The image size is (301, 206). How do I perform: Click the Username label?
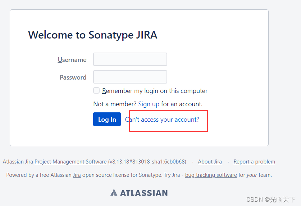[72, 60]
